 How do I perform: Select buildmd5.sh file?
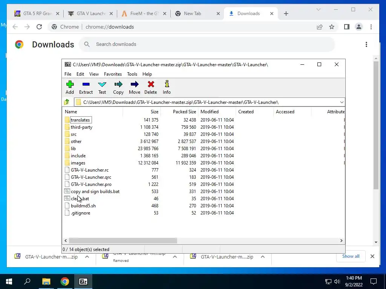(83, 206)
